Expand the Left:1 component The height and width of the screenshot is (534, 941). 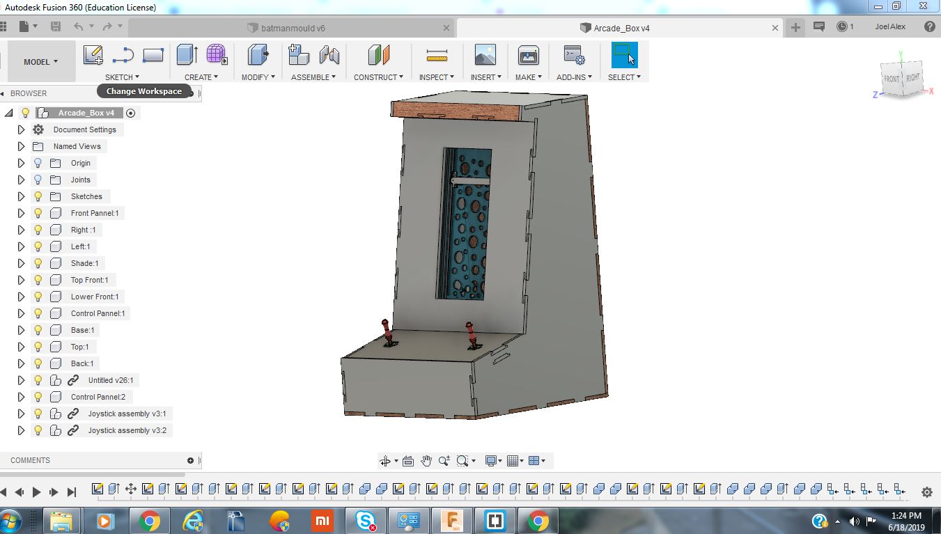(x=21, y=246)
